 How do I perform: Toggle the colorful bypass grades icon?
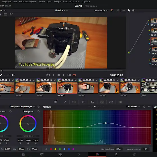(112, 10)
